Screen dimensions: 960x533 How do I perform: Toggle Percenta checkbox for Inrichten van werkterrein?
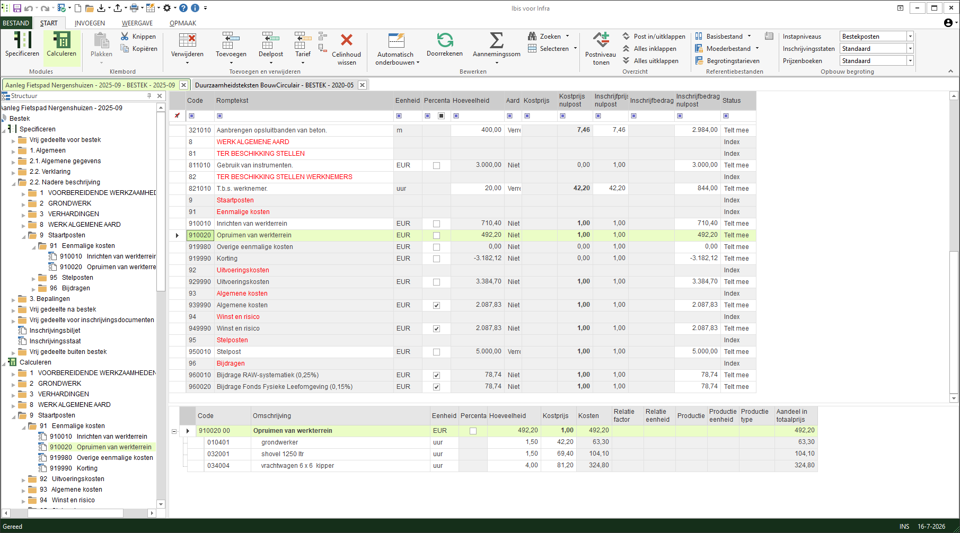tap(436, 224)
